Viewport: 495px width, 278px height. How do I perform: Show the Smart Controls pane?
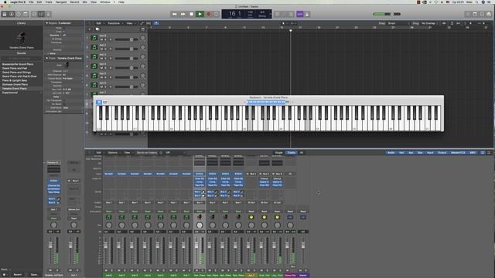tap(34, 14)
